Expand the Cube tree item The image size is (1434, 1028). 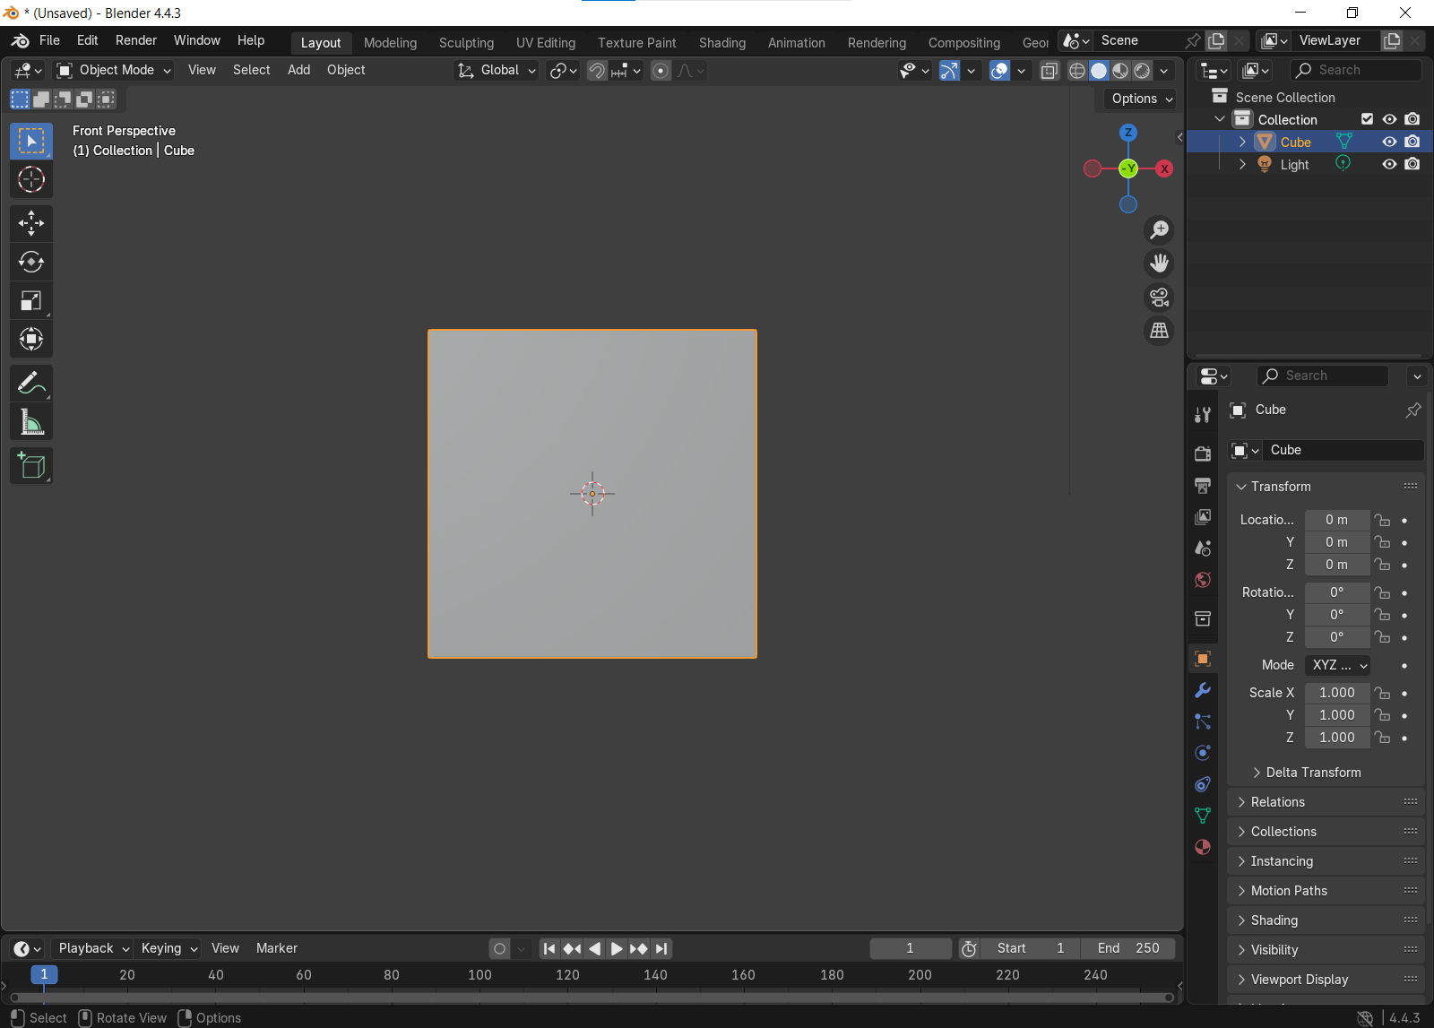tap(1242, 142)
